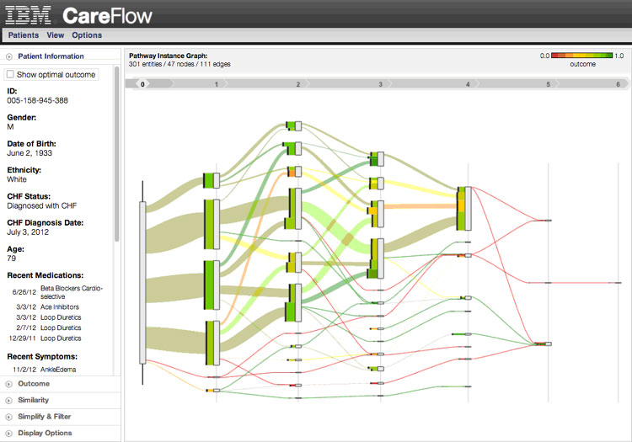Open the Patients menu

(24, 35)
